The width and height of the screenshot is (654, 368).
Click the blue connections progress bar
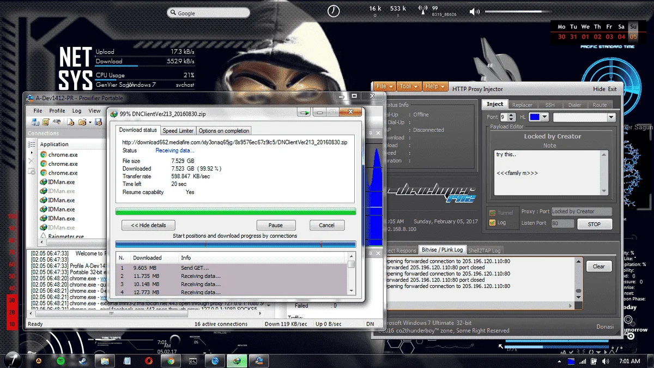point(235,245)
